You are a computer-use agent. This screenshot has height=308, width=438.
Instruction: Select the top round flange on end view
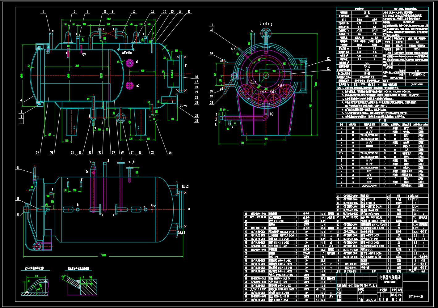pyautogui.click(x=265, y=32)
